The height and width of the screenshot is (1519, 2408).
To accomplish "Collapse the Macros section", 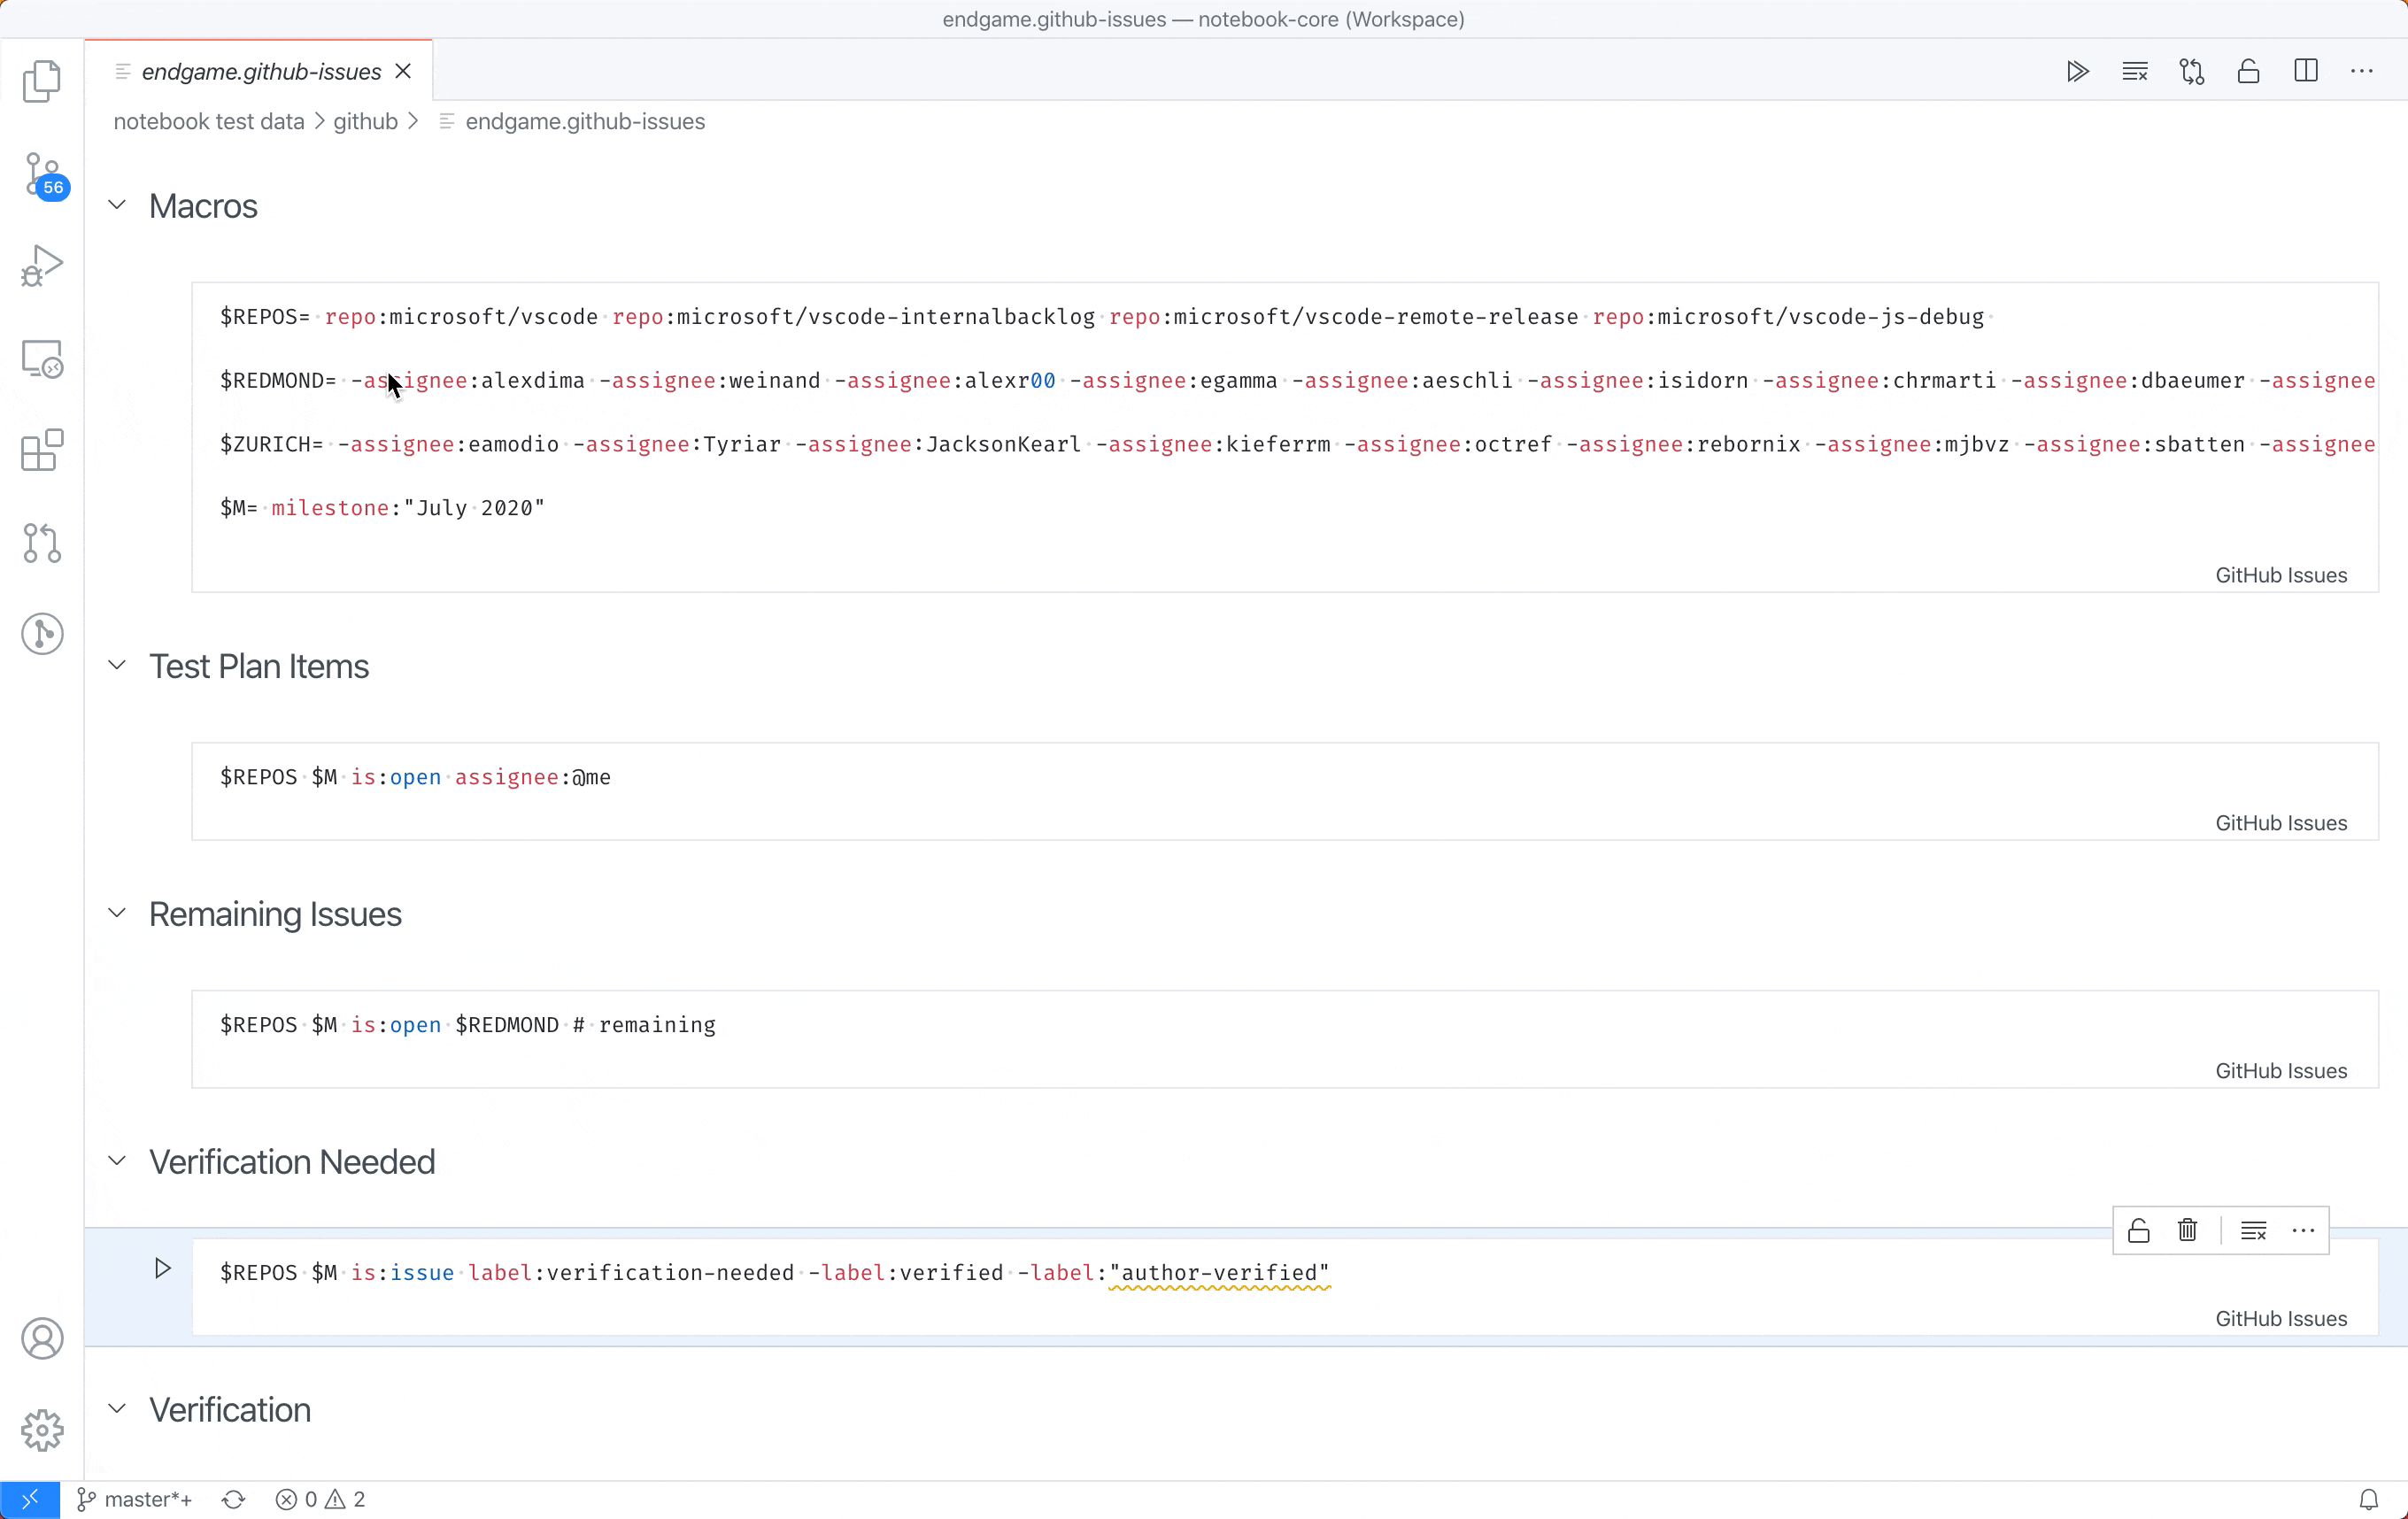I will click(x=117, y=205).
